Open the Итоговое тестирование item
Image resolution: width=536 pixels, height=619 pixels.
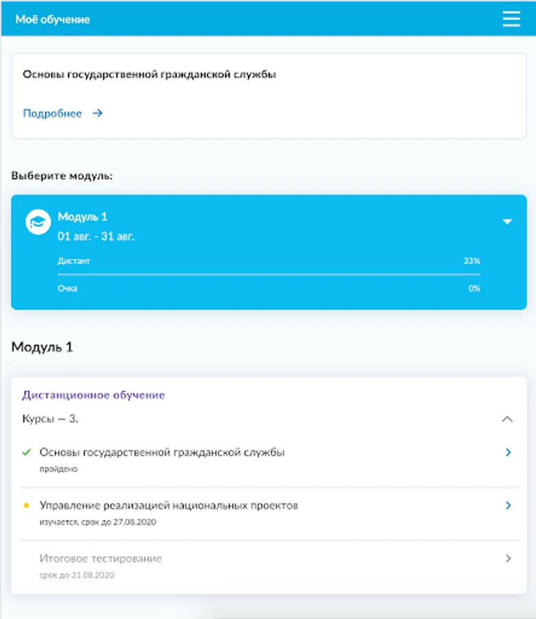(100, 558)
